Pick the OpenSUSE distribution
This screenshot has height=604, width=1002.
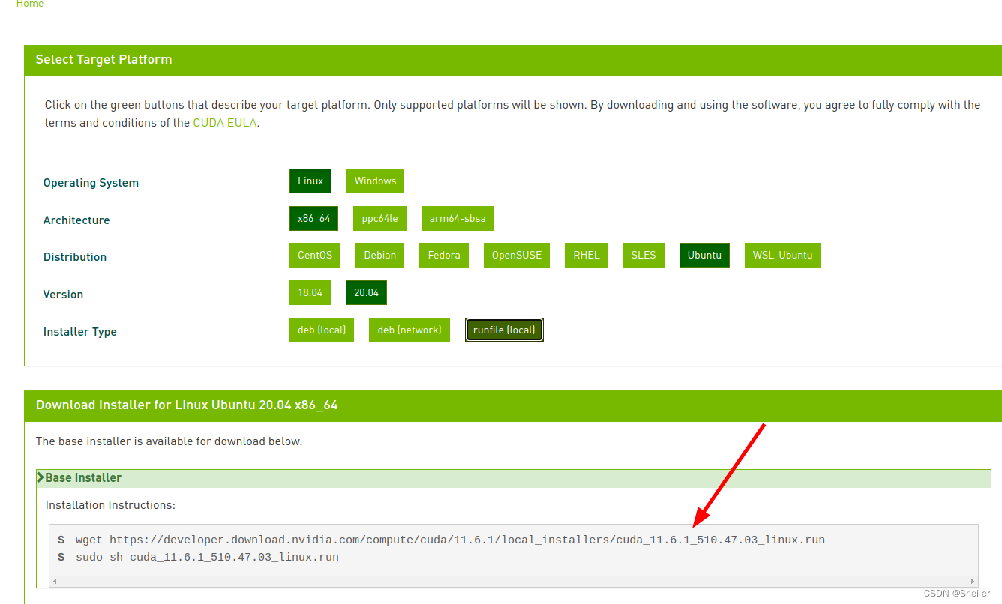pyautogui.click(x=517, y=255)
